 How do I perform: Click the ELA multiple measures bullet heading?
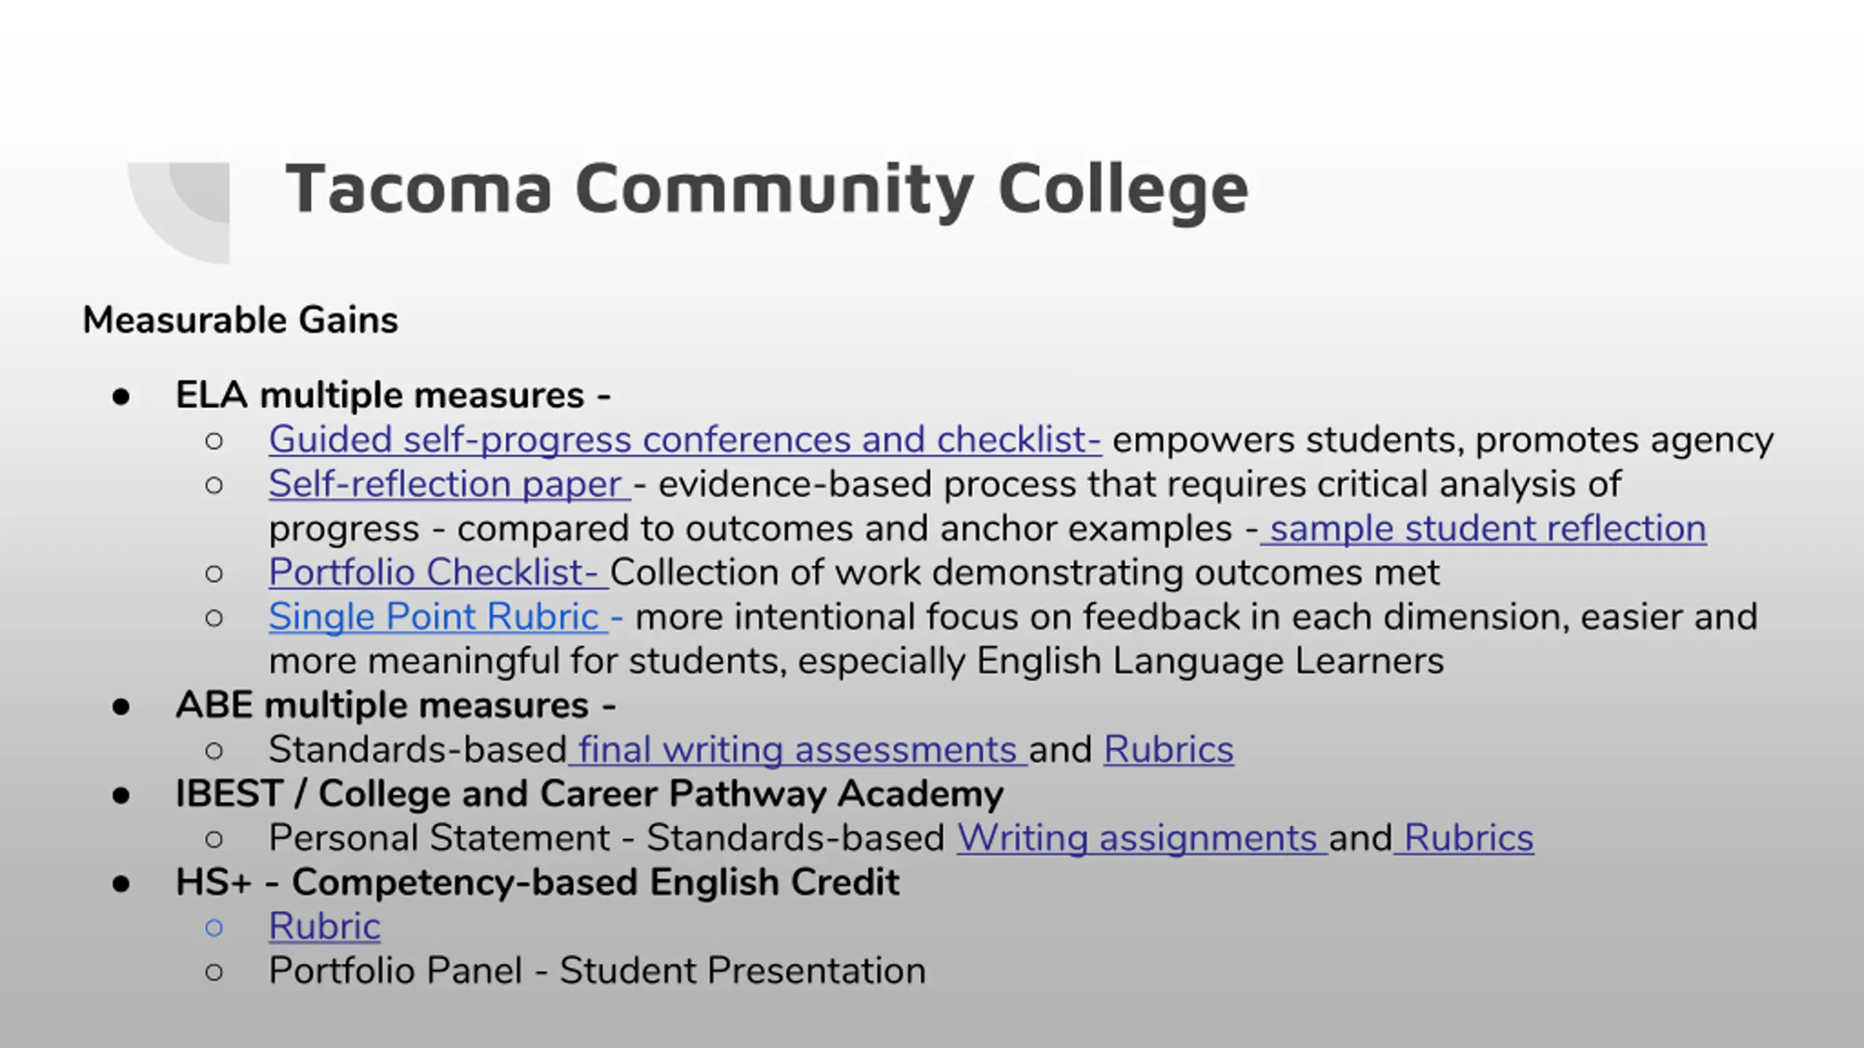393,395
